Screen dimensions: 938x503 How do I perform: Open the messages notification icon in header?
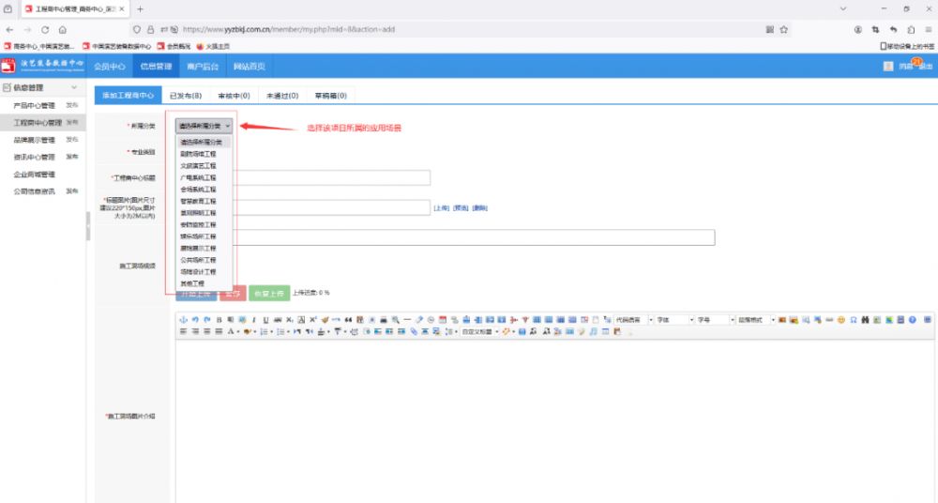(x=905, y=67)
